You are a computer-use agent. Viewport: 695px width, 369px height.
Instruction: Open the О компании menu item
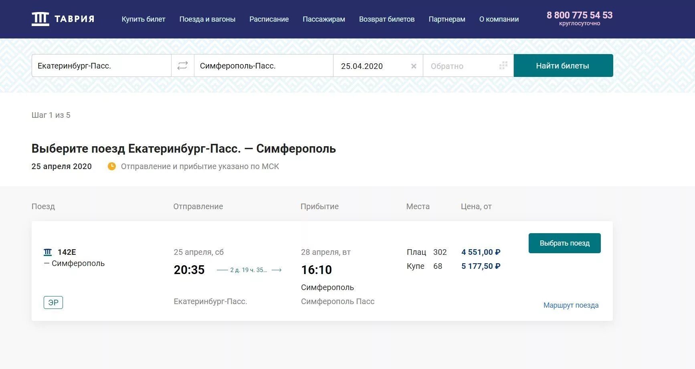[499, 19]
